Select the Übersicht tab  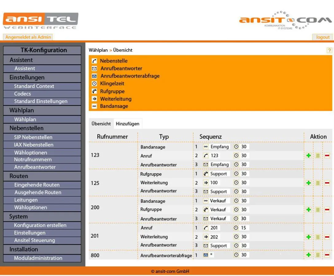pyautogui.click(x=101, y=124)
